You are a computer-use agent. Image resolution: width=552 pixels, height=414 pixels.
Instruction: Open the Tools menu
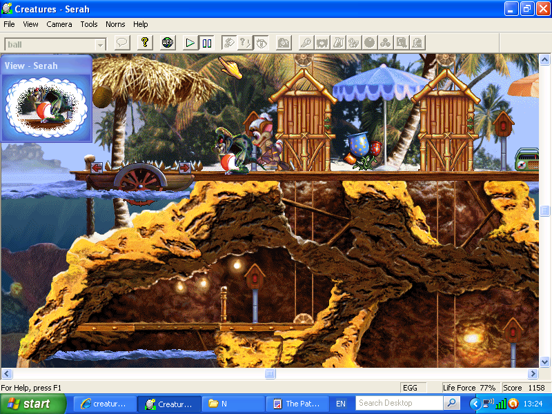pos(89,24)
